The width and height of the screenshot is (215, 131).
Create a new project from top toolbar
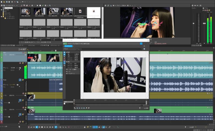(1, 2)
